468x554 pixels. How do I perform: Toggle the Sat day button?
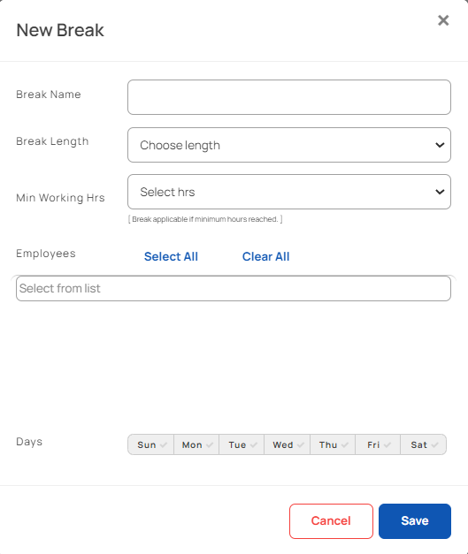(x=423, y=444)
